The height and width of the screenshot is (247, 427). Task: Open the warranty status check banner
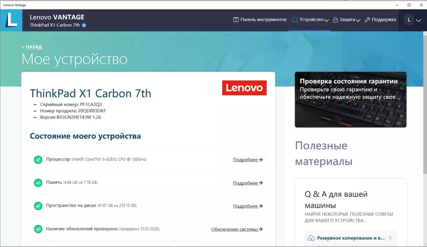[351, 100]
